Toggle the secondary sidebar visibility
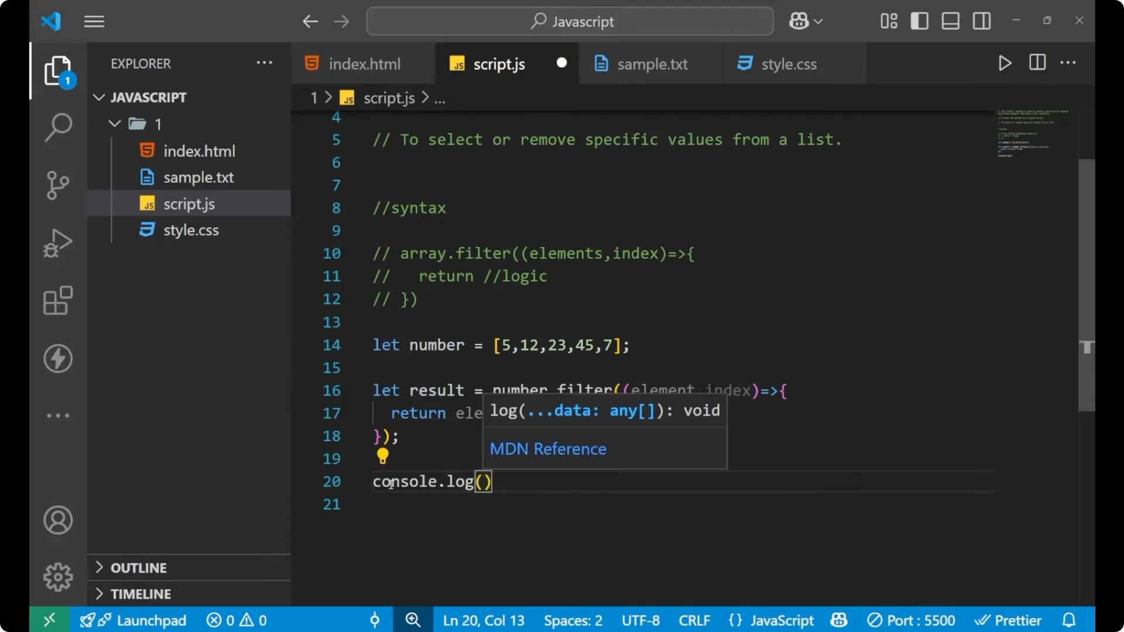Viewport: 1124px width, 632px height. click(981, 20)
